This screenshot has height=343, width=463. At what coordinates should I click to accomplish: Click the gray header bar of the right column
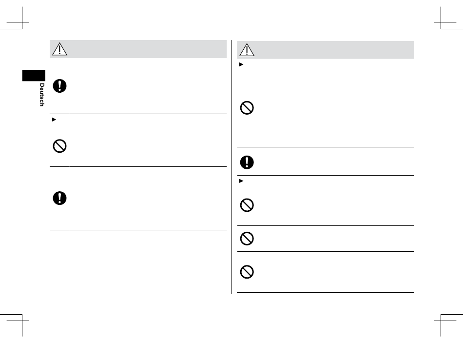click(326, 50)
